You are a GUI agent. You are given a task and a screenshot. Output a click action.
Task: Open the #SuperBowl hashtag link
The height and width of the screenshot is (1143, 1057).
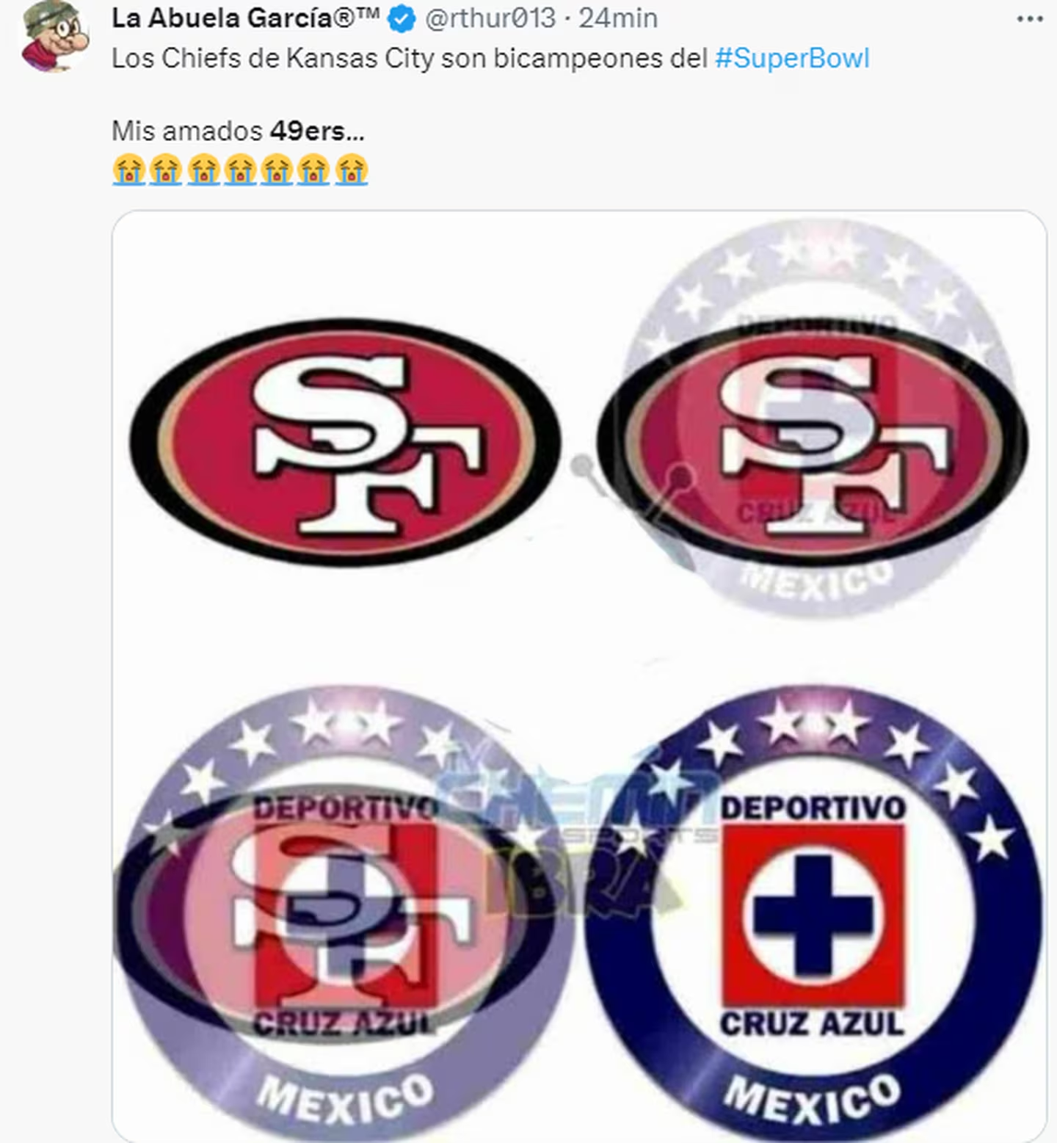point(792,58)
